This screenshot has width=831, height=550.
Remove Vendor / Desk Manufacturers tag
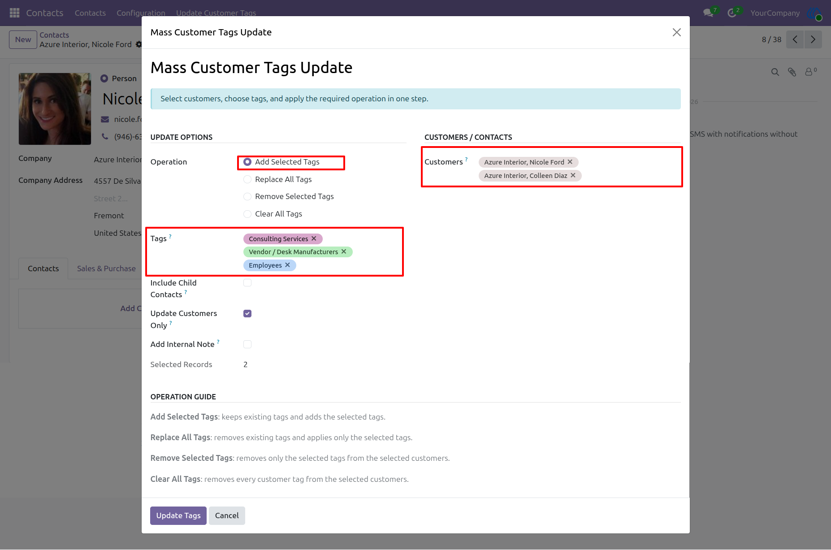344,251
